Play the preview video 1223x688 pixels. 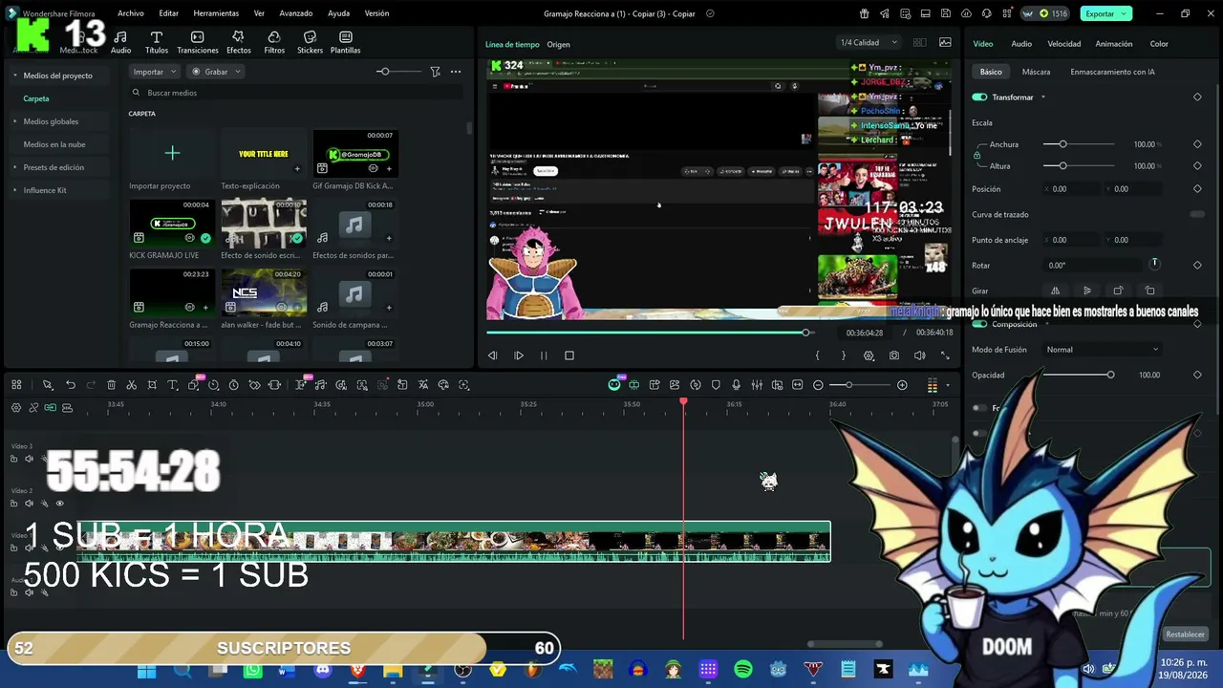[x=519, y=355]
